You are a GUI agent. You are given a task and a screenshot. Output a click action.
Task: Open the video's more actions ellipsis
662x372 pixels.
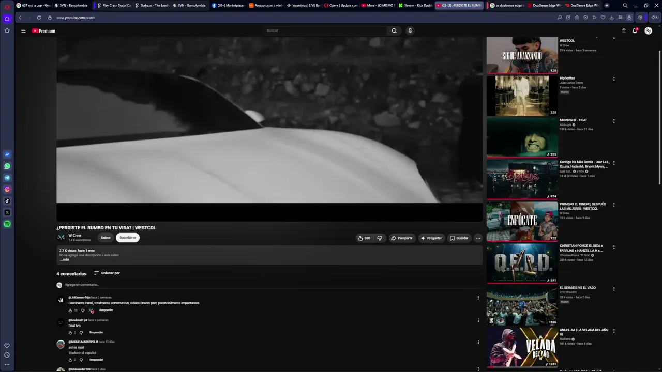478,238
